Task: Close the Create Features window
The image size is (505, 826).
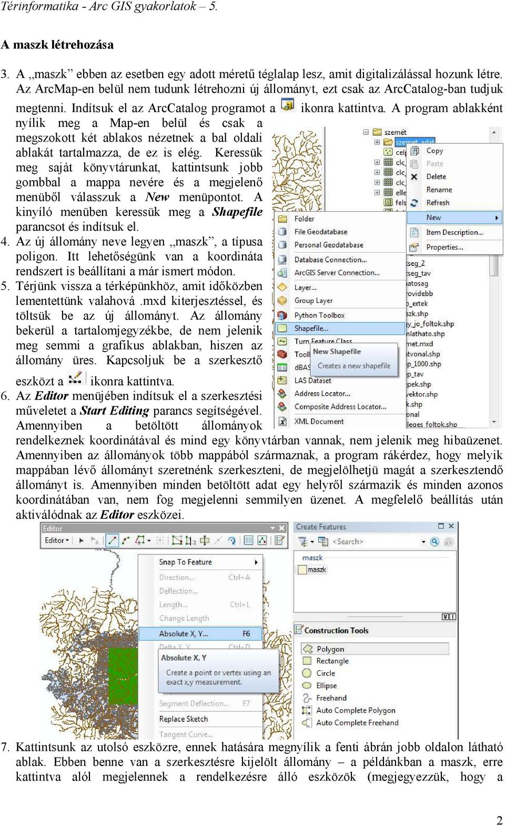Action: tap(451, 526)
